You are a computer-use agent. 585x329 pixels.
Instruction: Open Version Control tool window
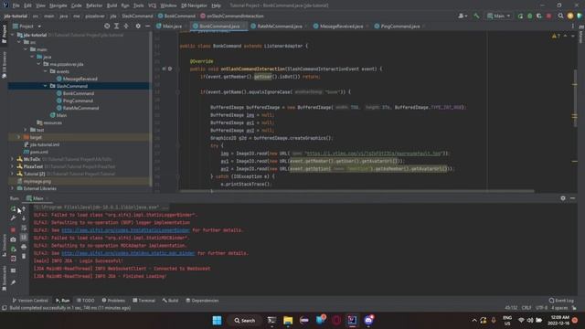point(30,301)
